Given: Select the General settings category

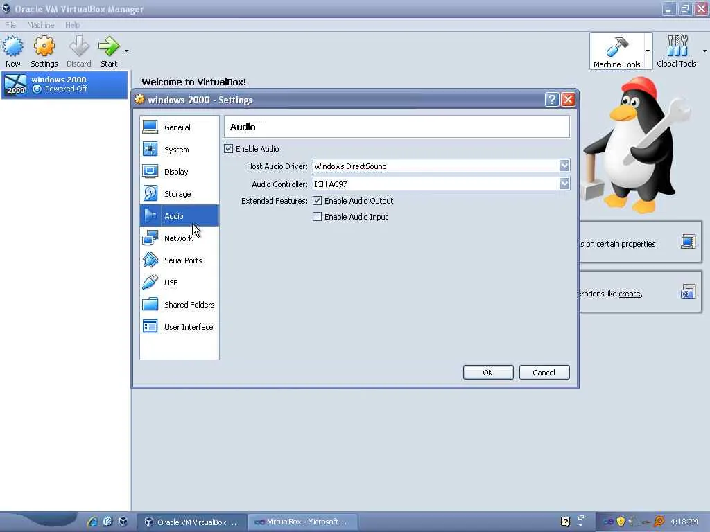Looking at the screenshot, I should coord(180,127).
